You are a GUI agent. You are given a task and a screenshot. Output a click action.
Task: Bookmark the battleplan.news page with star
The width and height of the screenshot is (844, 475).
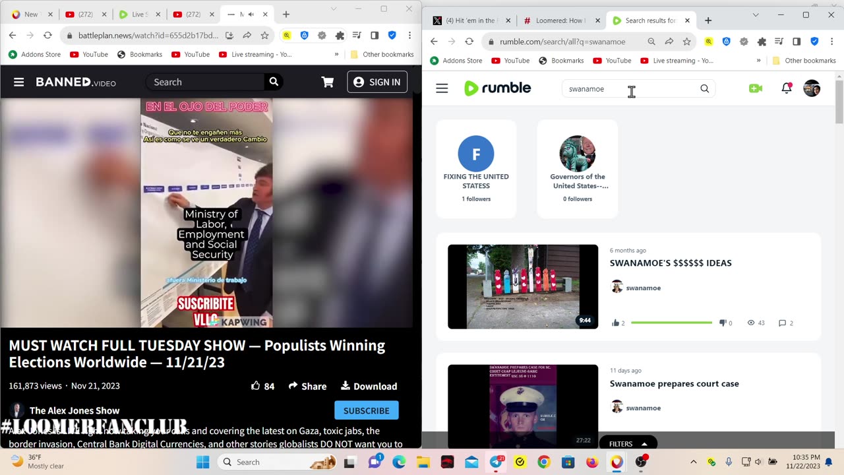264,35
